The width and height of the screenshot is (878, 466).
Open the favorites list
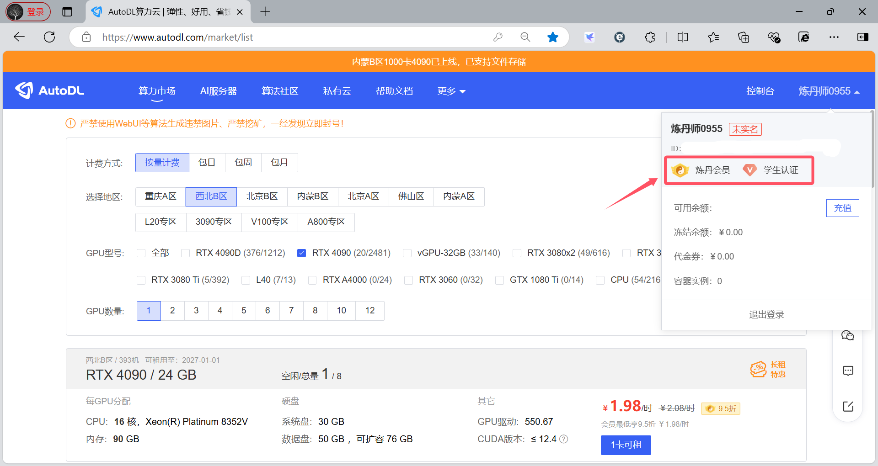(713, 37)
